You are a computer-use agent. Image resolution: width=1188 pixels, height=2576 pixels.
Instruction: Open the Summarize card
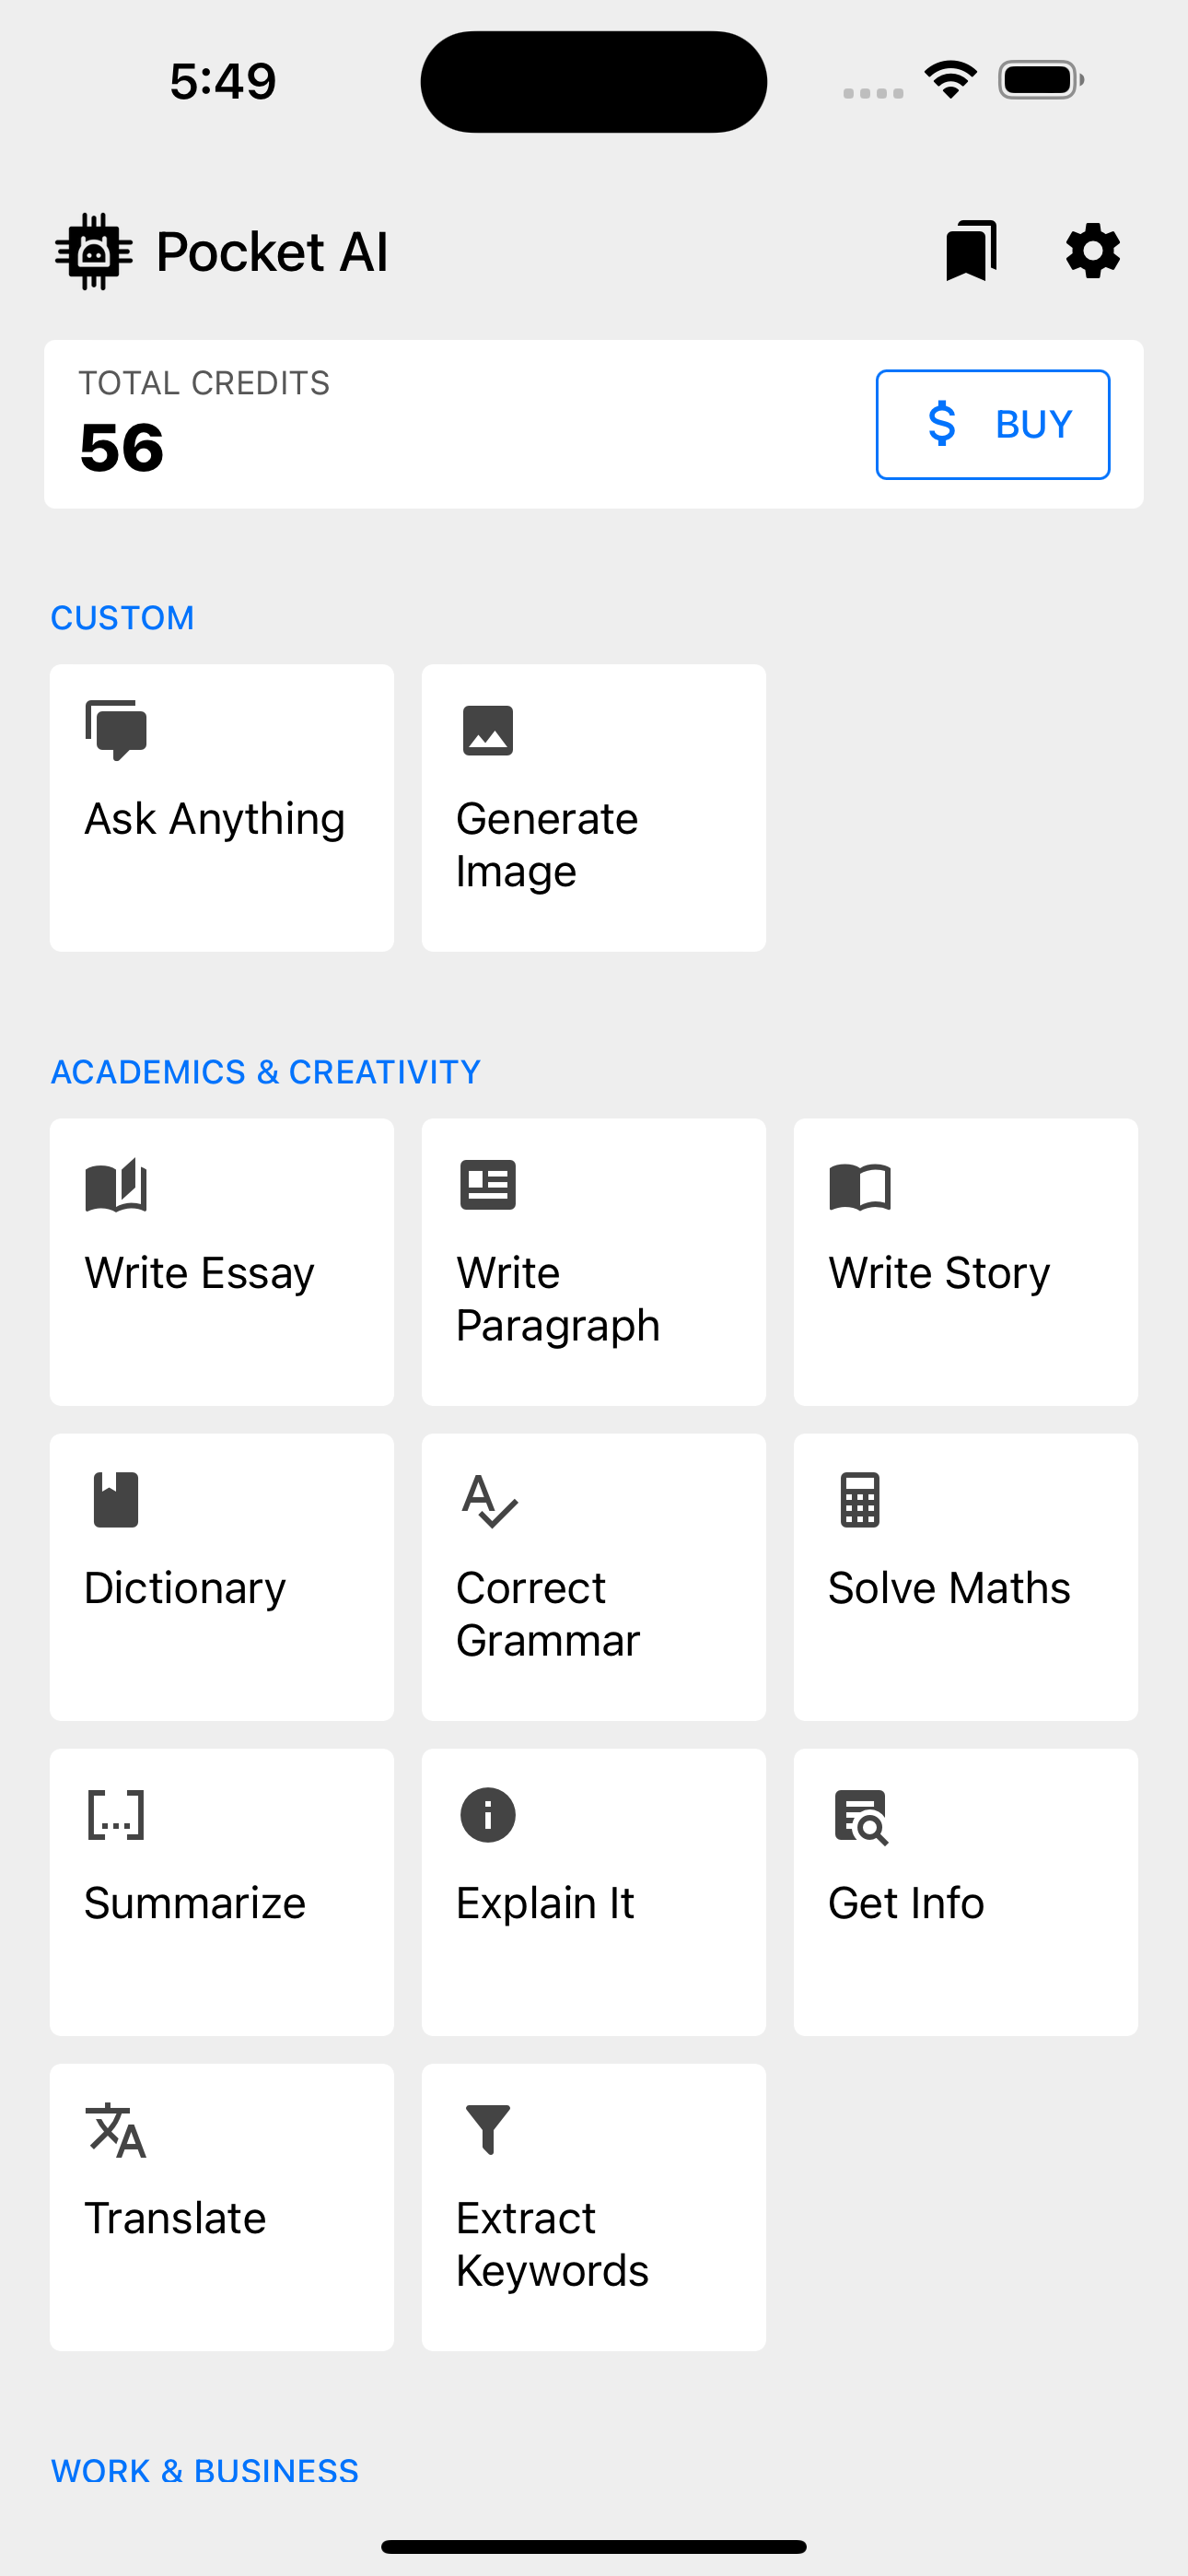pyautogui.click(x=222, y=1892)
